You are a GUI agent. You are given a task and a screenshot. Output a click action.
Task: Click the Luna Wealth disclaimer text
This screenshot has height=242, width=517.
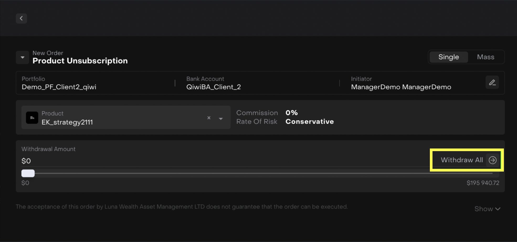coord(182,207)
